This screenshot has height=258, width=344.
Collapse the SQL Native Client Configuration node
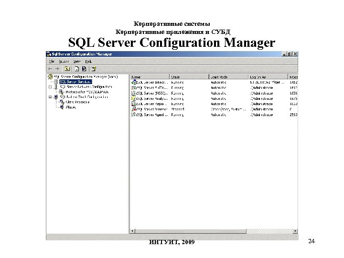pos(50,97)
